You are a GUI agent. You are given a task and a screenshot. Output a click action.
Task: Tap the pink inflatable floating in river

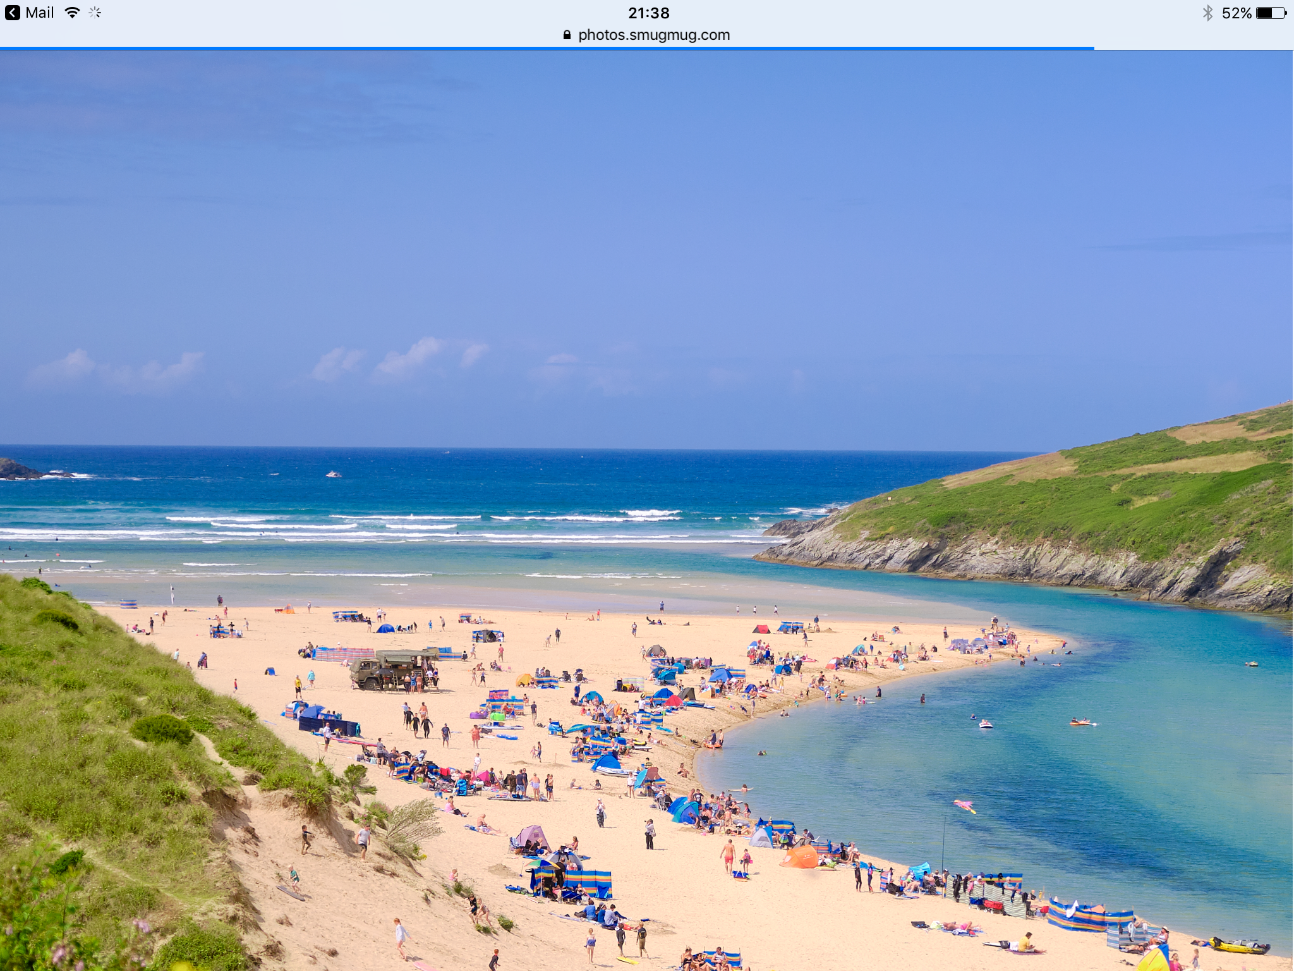[964, 805]
